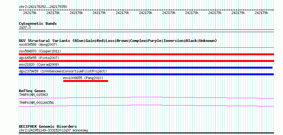This screenshot has width=283, height=135.
Task: Click the red loss bar under dgv165e55
Action: click(x=146, y=61)
